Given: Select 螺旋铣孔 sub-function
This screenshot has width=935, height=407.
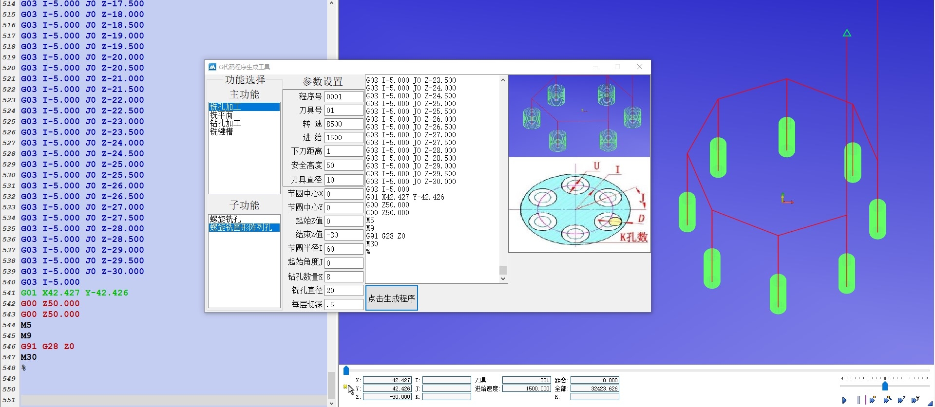Looking at the screenshot, I should pos(225,219).
